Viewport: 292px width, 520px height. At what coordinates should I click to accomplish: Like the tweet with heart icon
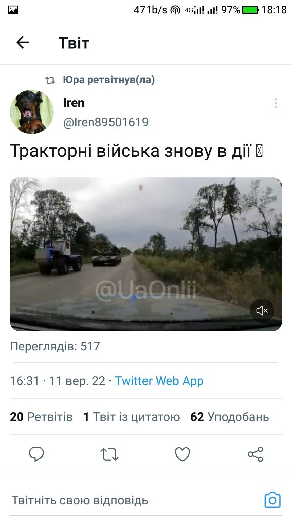(182, 454)
